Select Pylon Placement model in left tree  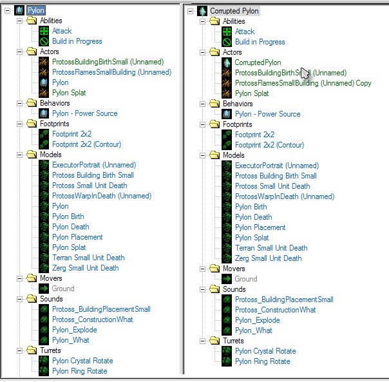tap(77, 237)
